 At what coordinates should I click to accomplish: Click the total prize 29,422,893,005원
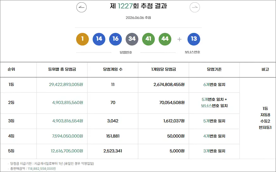[66, 85]
